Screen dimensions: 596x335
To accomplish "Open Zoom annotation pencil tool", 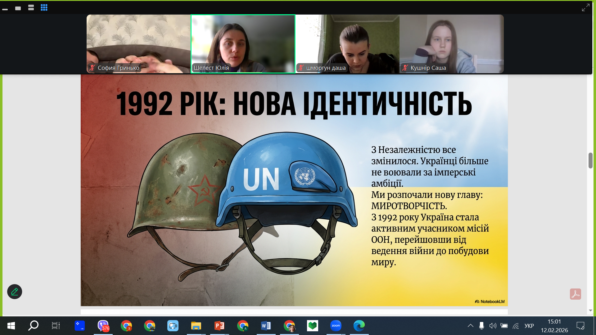I will 15,292.
